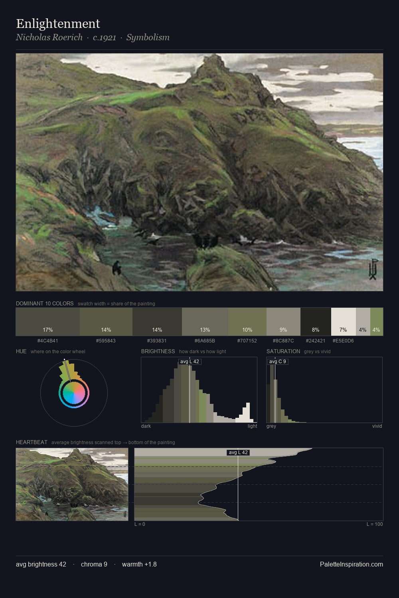Pick the dark 14% swatch #393831
The width and height of the screenshot is (399, 598).
[x=157, y=322]
